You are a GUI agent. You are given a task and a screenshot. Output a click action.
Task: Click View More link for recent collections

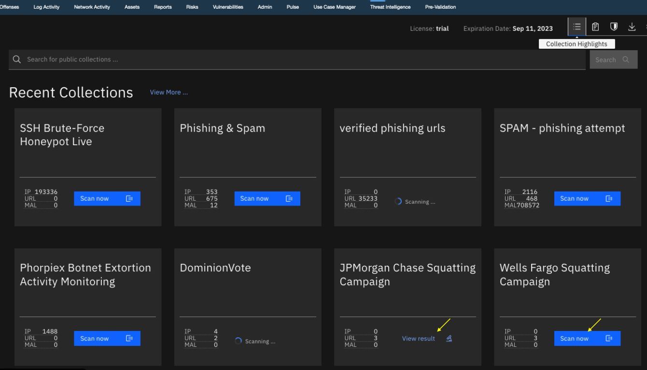click(x=169, y=93)
